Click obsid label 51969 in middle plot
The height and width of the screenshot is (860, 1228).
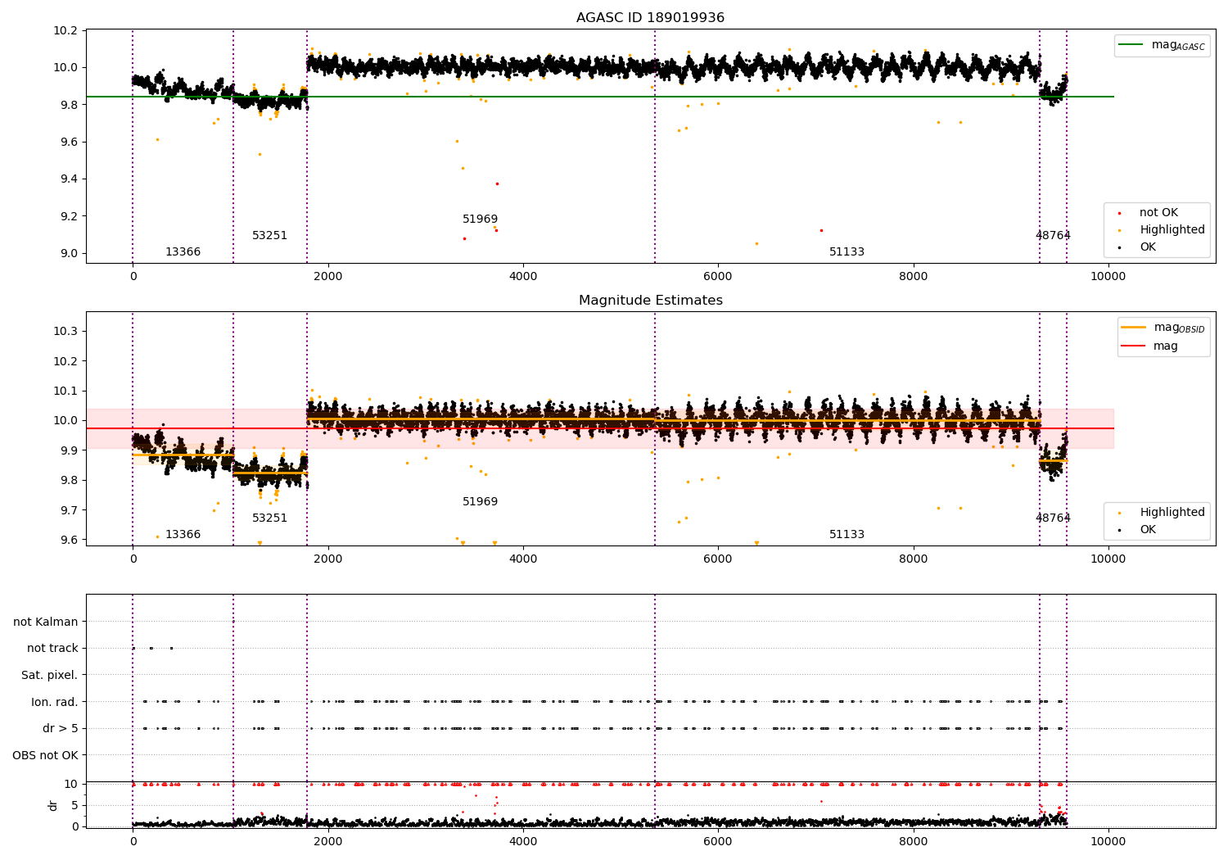480,502
